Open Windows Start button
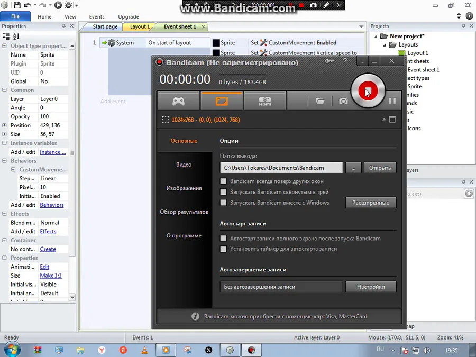 pyautogui.click(x=12, y=350)
